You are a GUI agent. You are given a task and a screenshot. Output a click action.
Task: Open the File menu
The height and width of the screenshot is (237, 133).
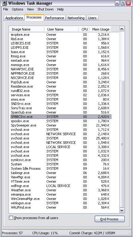tap(6, 9)
